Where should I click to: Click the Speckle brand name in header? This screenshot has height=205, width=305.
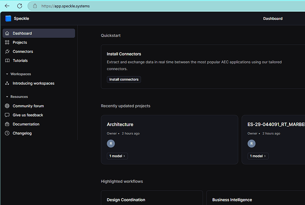(x=21, y=19)
